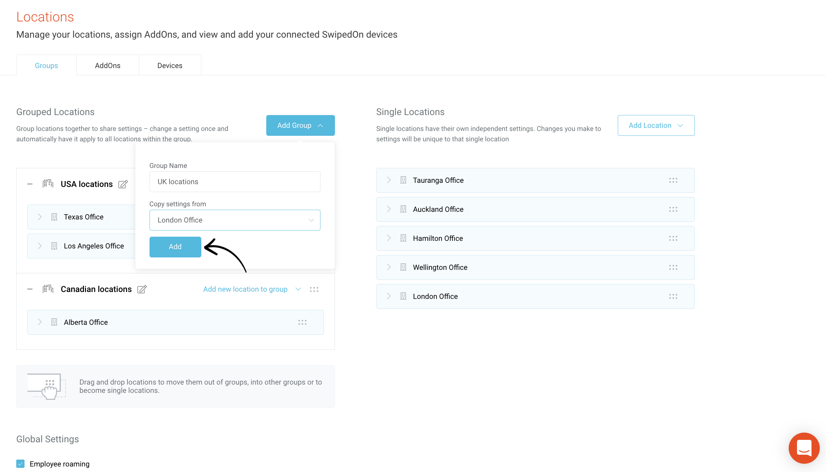The height and width of the screenshot is (472, 826).
Task: Expand the Texas Office row
Action: point(40,217)
